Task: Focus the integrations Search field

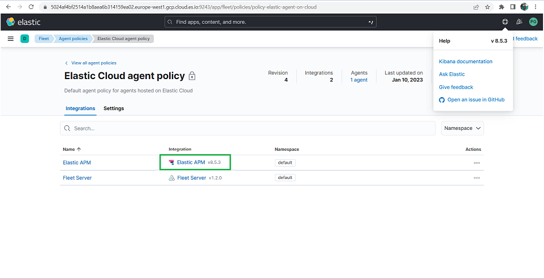Action: coord(248,128)
